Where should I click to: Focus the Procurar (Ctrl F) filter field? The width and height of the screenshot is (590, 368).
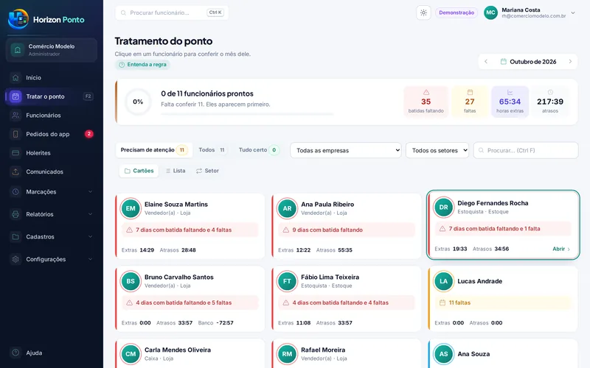526,150
